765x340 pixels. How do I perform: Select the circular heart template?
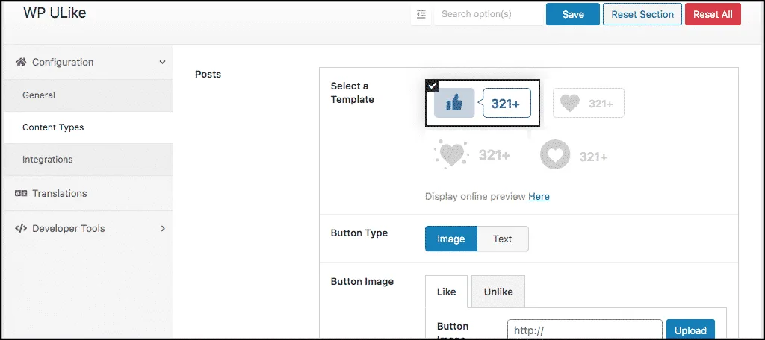(x=574, y=156)
